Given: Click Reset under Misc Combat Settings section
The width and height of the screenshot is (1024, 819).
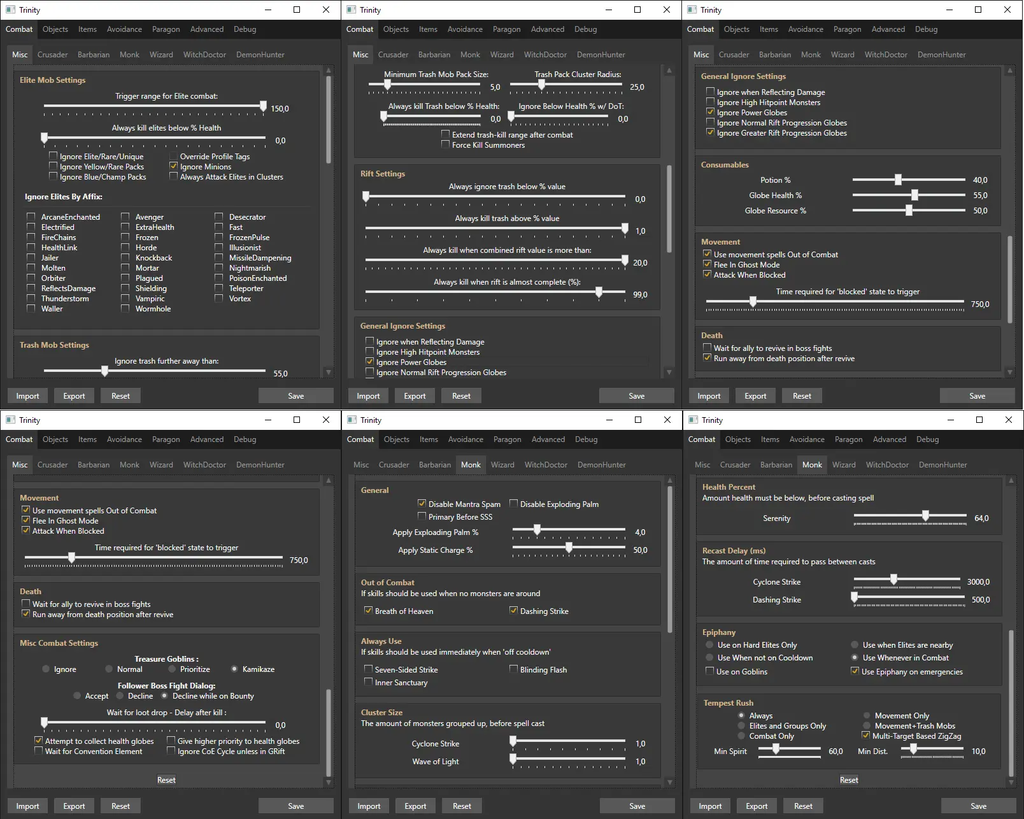Looking at the screenshot, I should click(x=166, y=780).
